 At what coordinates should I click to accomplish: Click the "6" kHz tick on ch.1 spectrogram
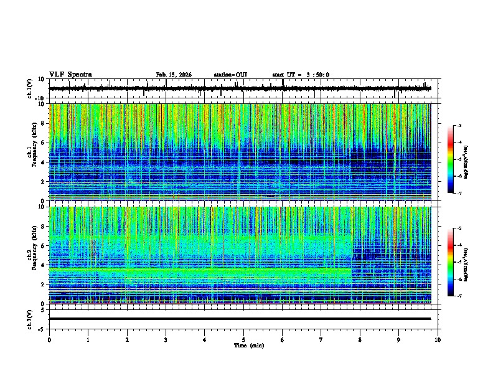click(x=43, y=143)
